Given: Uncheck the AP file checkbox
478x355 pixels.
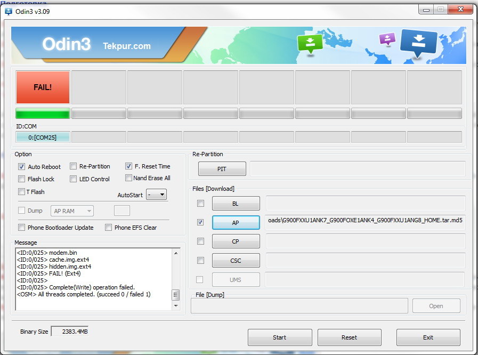Looking at the screenshot, I should tap(200, 222).
